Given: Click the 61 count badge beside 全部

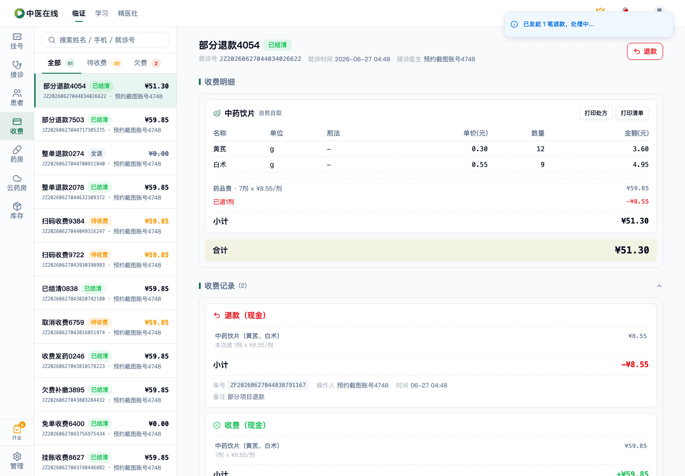Looking at the screenshot, I should point(70,63).
